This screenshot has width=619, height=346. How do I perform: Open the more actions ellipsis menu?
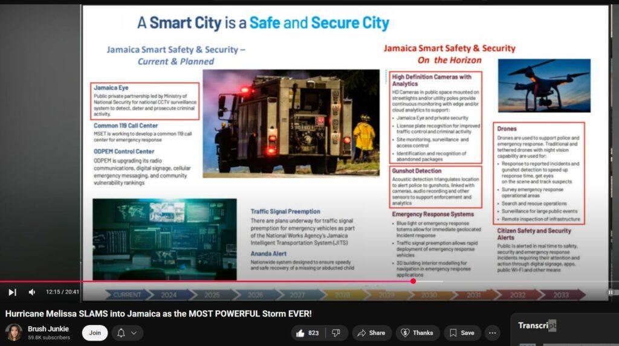click(x=493, y=333)
